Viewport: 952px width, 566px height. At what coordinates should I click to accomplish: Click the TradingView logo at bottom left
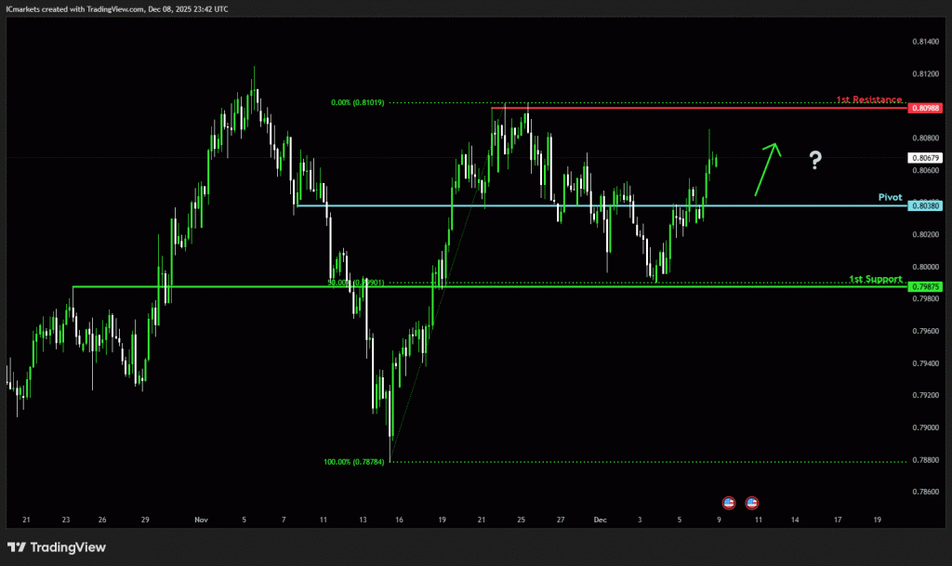(x=57, y=547)
